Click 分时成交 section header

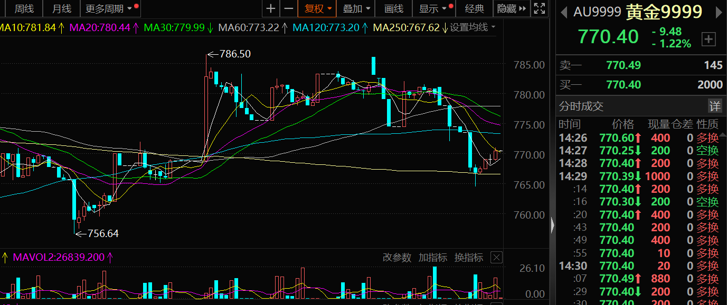581,106
